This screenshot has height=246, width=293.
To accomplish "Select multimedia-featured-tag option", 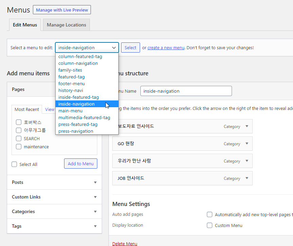I will (87, 118).
